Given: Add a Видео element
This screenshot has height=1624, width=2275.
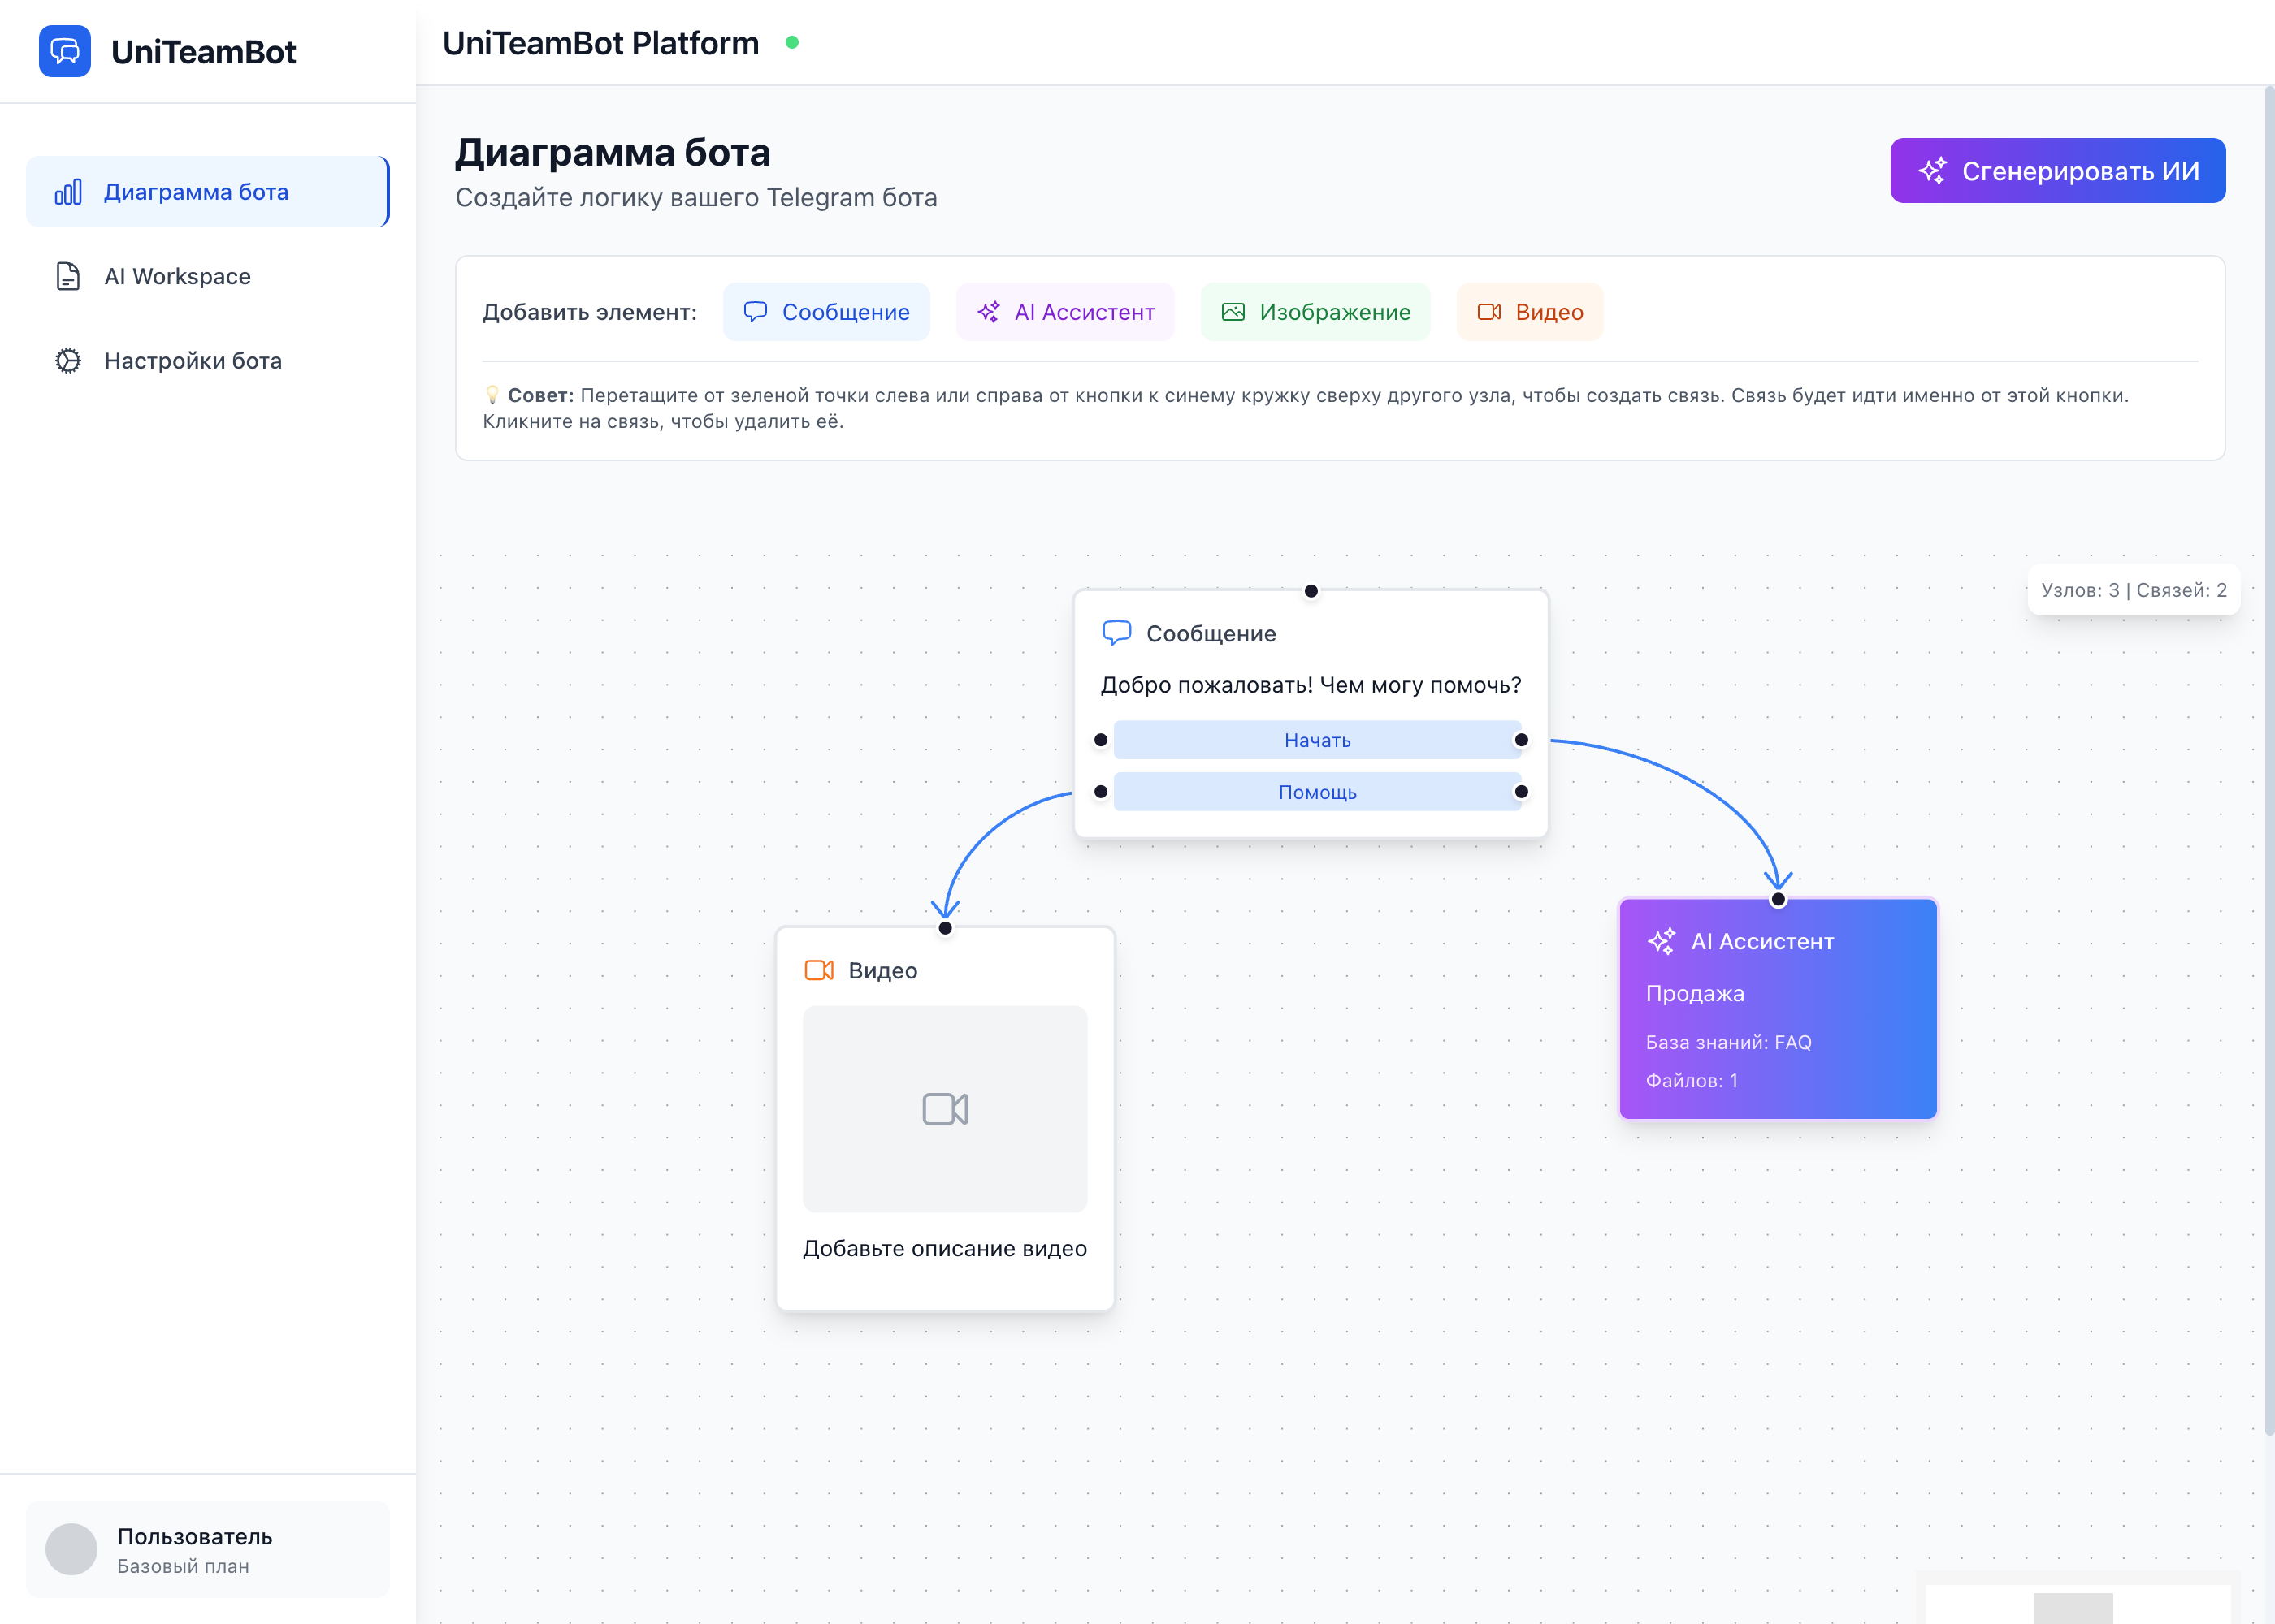Looking at the screenshot, I should coord(1528,312).
